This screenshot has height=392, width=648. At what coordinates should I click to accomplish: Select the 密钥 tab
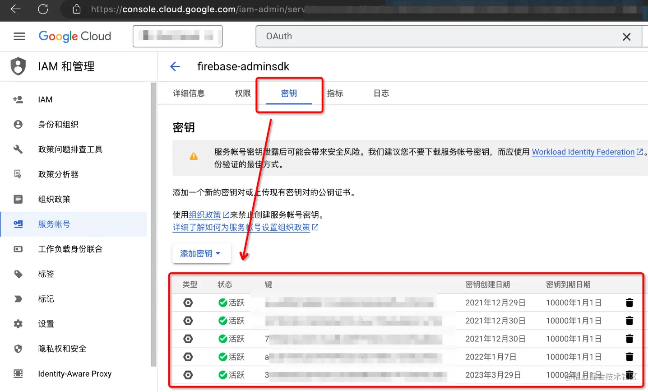point(289,93)
